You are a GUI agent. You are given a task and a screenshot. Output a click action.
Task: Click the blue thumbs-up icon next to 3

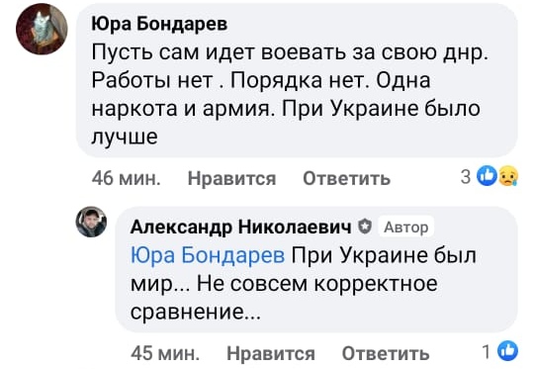tap(487, 176)
